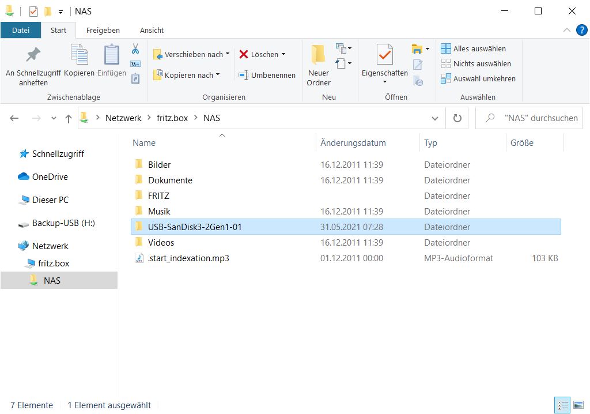
Task: Click Alles auswählen button
Action: tap(473, 48)
